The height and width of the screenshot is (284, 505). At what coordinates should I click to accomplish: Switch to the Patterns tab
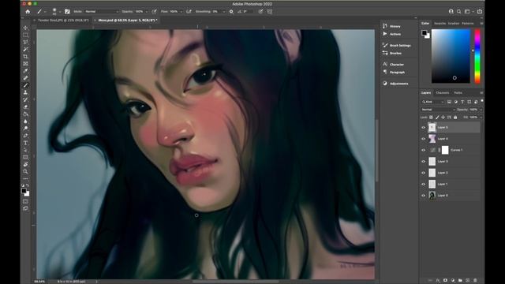click(x=468, y=24)
